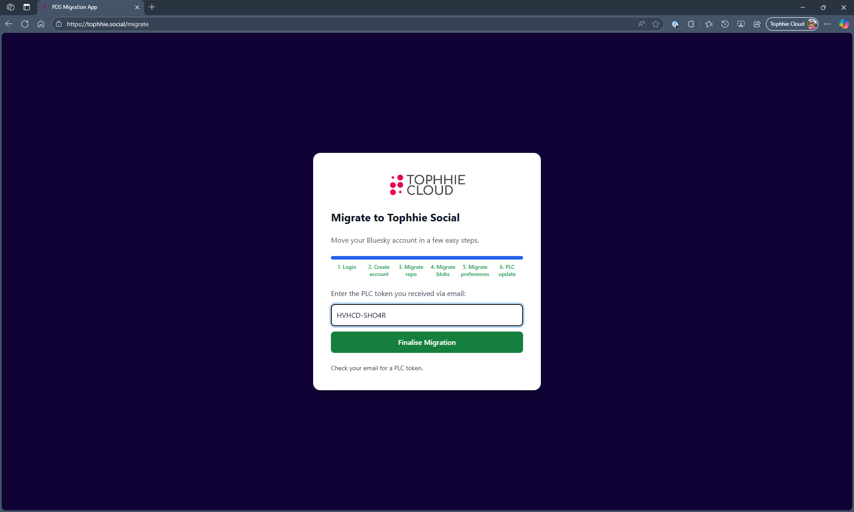Open new tab with plus icon
854x512 pixels.
pos(152,7)
